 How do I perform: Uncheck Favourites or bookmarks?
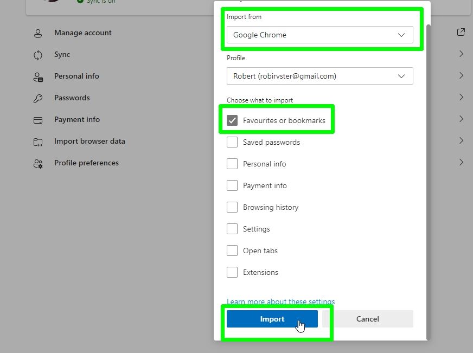(233, 120)
